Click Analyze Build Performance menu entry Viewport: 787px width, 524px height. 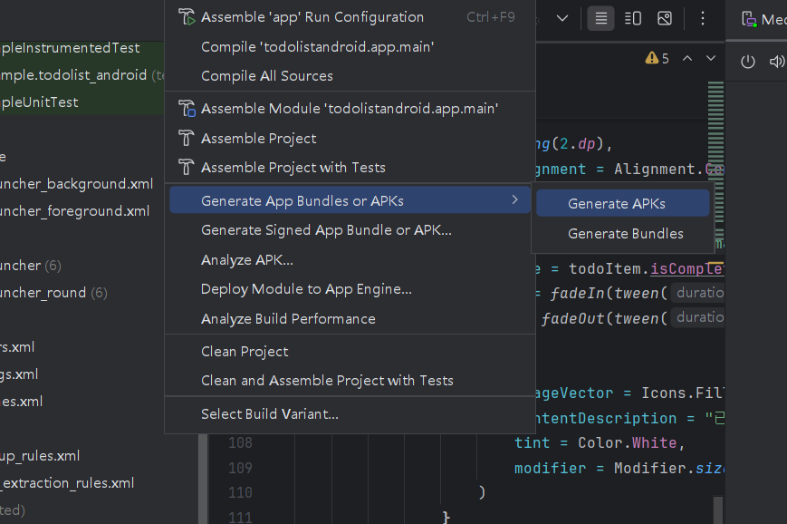[x=288, y=319]
